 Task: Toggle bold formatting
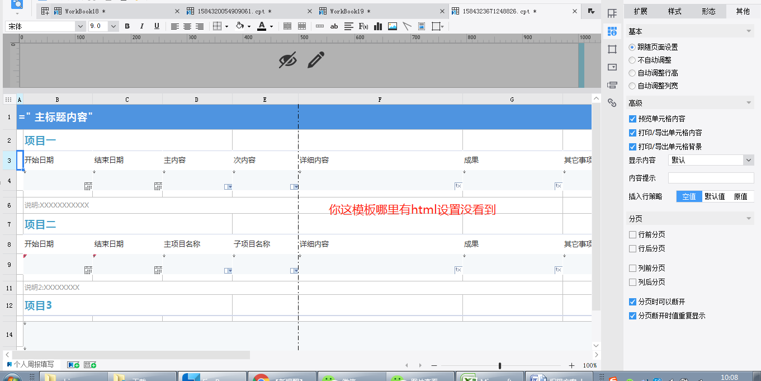click(x=127, y=26)
